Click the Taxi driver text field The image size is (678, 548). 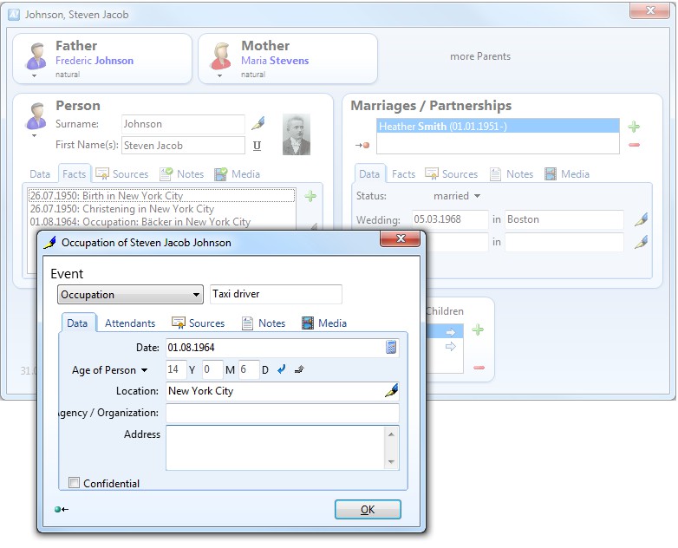[276, 294]
